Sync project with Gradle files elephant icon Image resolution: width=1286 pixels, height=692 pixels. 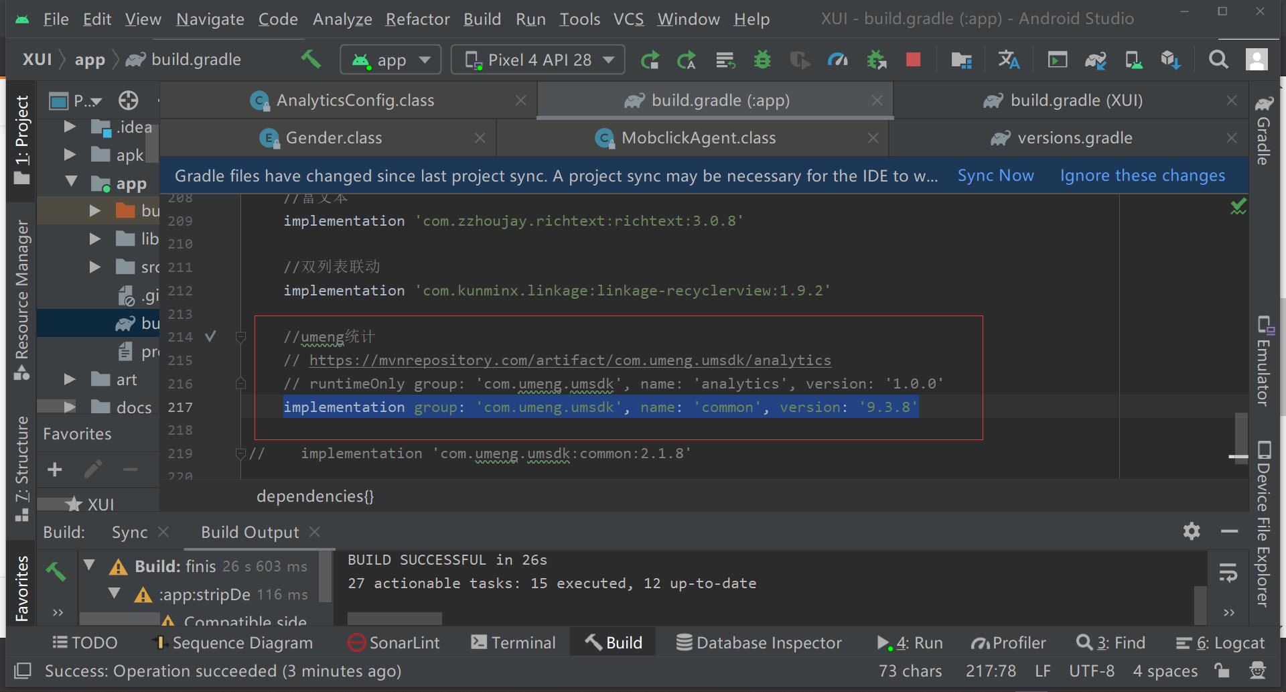coord(1096,60)
